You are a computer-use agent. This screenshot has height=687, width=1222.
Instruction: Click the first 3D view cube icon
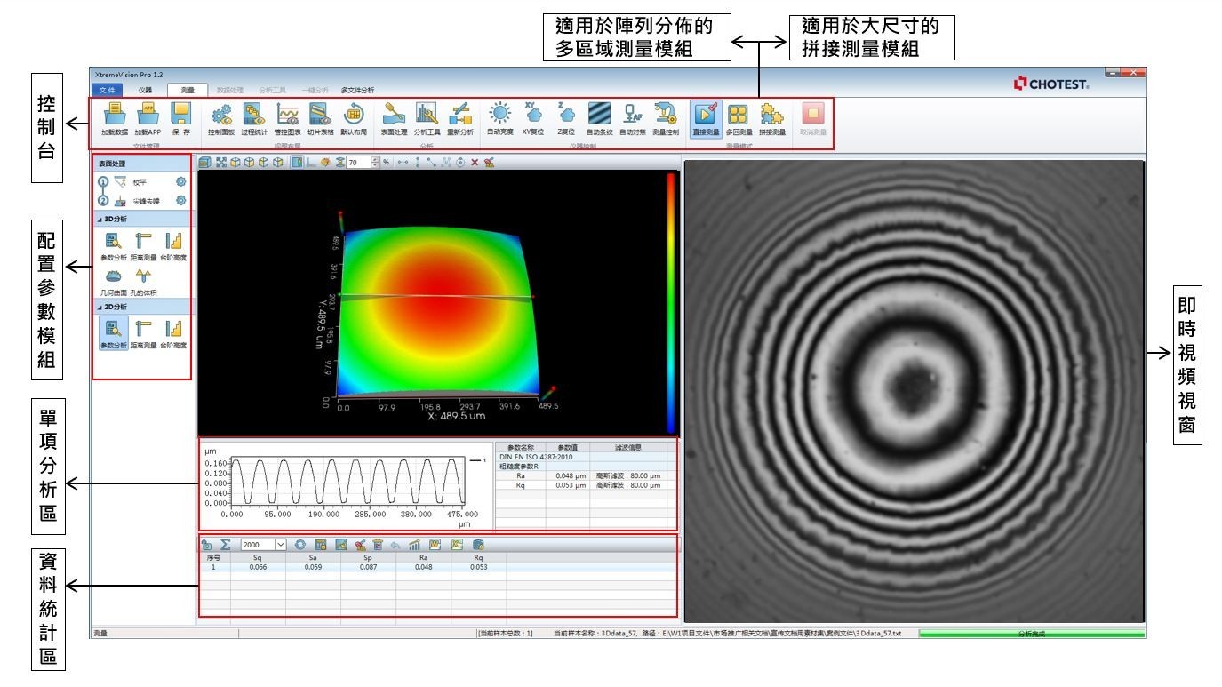[x=205, y=163]
